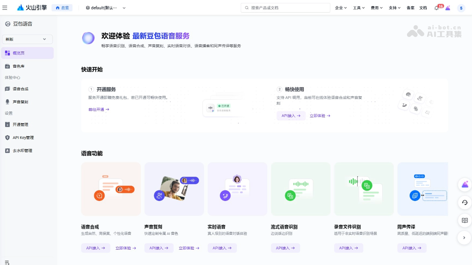Image resolution: width=472 pixels, height=265 pixels.
Task: Click 立即体验 under 畅快使用
Action: pyautogui.click(x=319, y=115)
